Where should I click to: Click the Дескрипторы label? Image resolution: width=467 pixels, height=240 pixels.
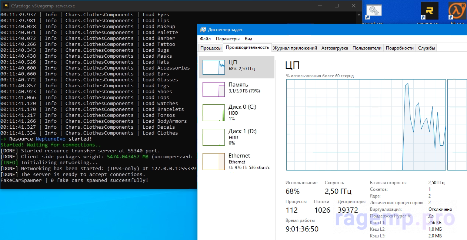pos(351,202)
